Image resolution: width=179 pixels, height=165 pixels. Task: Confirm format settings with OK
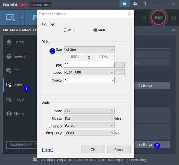coord(93,149)
